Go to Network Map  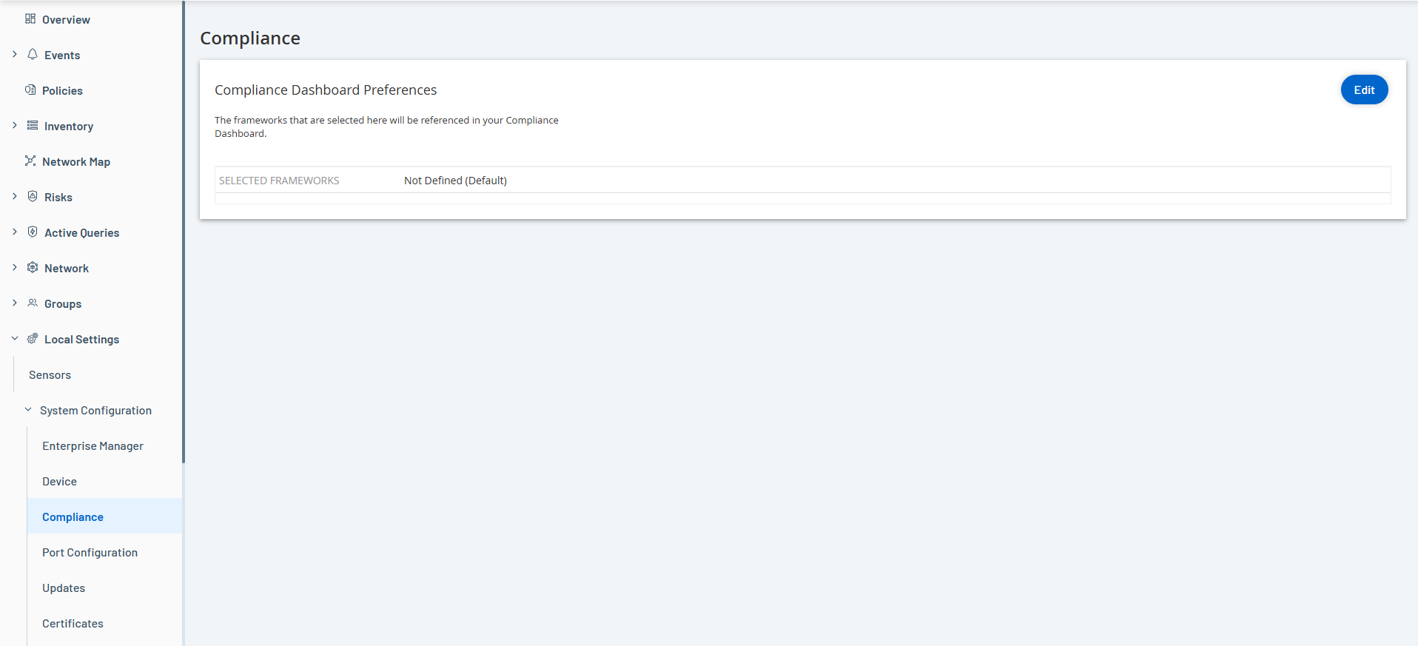click(x=76, y=162)
